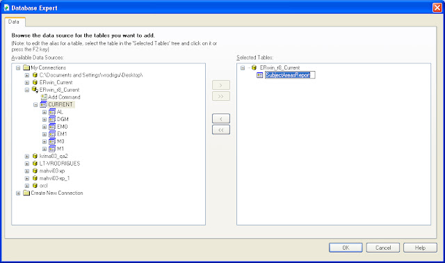The width and height of the screenshot is (445, 263).
Task: Collapse the ERwin_r8_Current node in Available Data Sources
Action: tap(26, 90)
